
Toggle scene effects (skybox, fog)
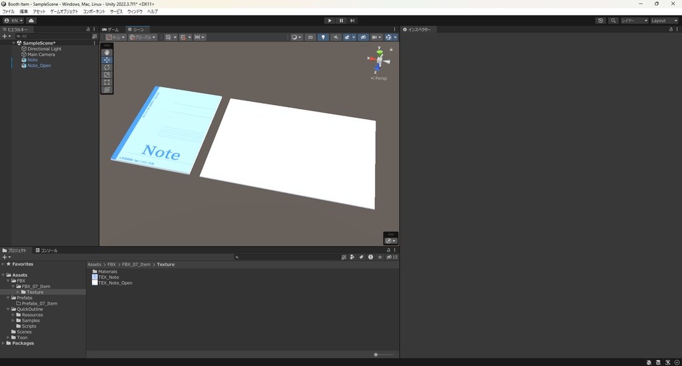[347, 37]
